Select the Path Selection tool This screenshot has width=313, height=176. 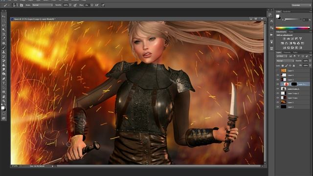pos(3,87)
